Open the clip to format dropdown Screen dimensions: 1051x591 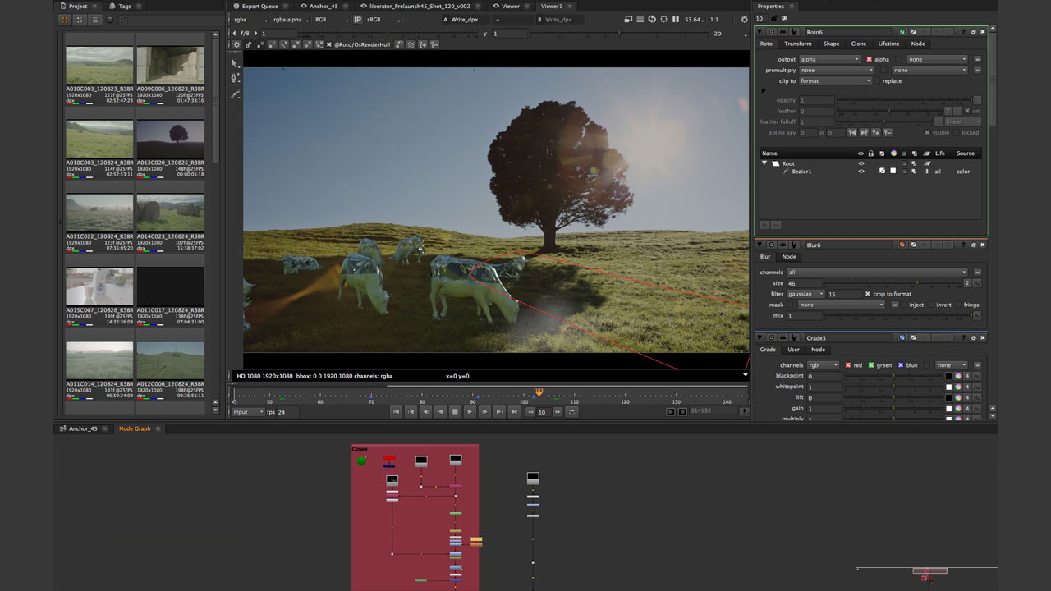[836, 81]
